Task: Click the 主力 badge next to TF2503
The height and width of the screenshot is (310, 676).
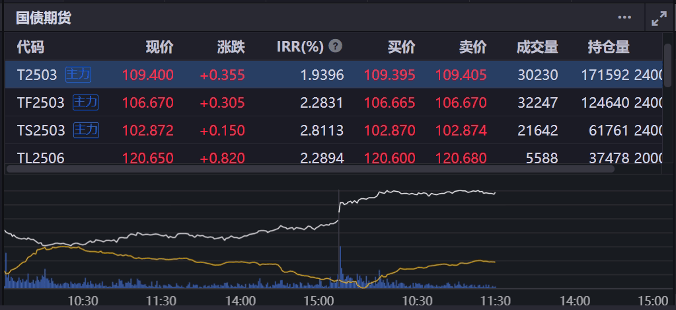Action: pyautogui.click(x=85, y=102)
